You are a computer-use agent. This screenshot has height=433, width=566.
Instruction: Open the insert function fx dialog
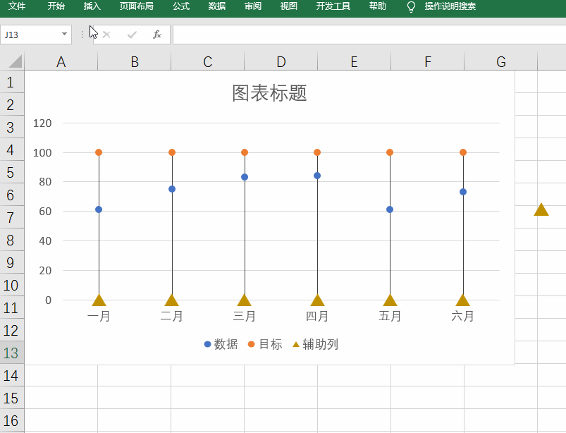click(157, 35)
